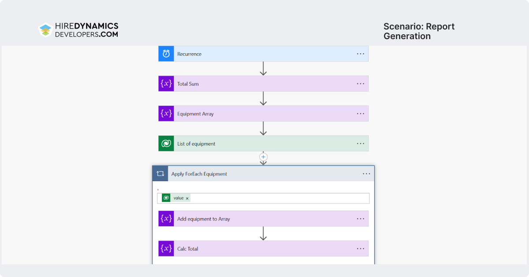529x277 pixels.
Task: Expand the Equipment Array action card
Action: (x=263, y=113)
